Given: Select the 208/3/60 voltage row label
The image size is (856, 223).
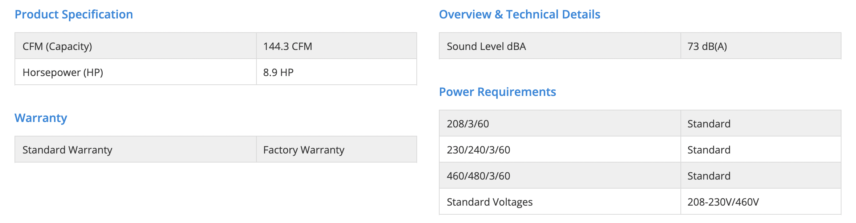Looking at the screenshot, I should pyautogui.click(x=468, y=124).
